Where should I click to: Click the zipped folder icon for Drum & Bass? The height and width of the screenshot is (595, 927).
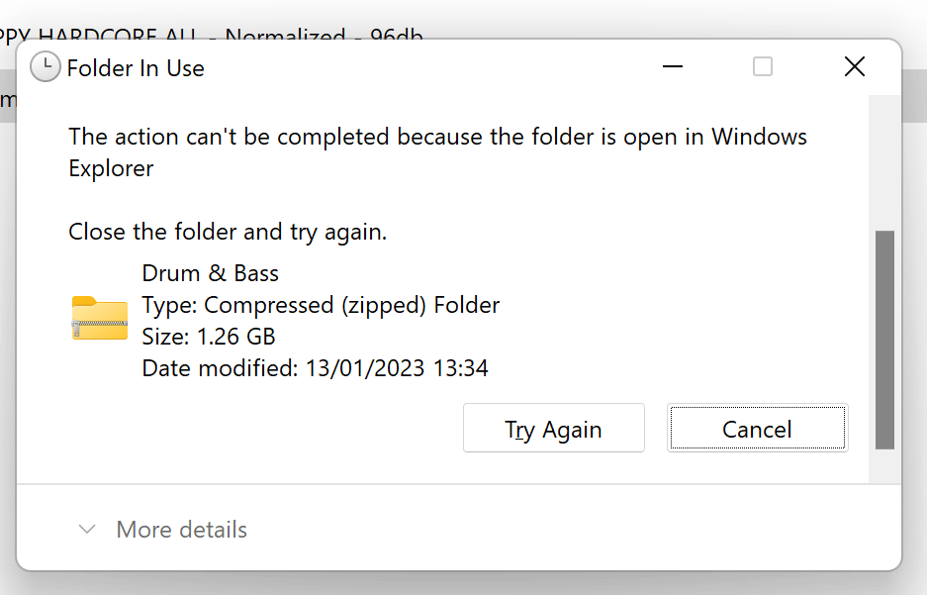click(x=100, y=318)
